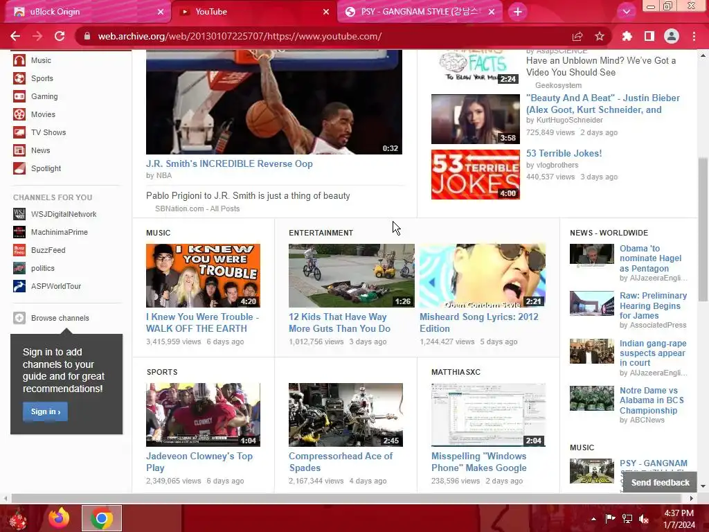Image resolution: width=709 pixels, height=532 pixels.
Task: Open the tab search dropdown chevron
Action: (626, 12)
